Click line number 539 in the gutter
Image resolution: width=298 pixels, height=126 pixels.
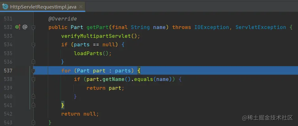coord(8,88)
